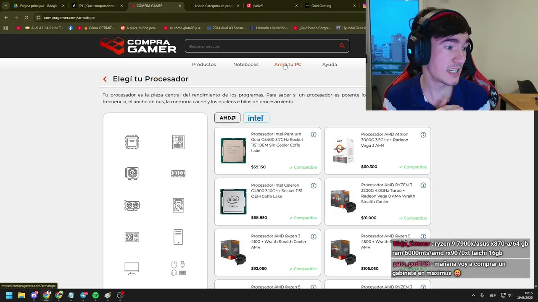Viewport: 538px width, 302px height.
Task: Click the address bar URL compragamer.com/armatupc
Action: pos(69,18)
